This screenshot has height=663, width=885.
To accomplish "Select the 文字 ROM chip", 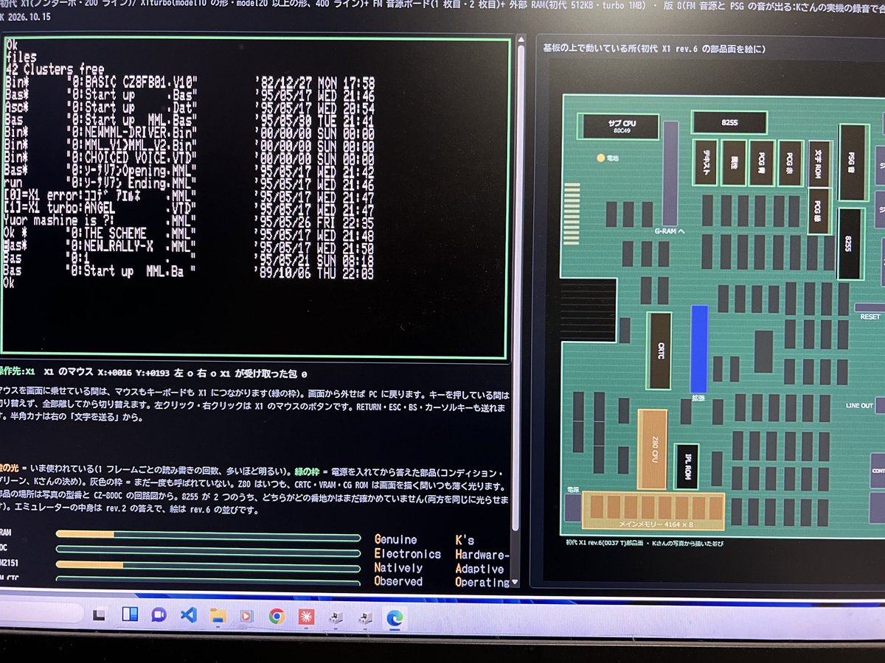I will click(819, 162).
